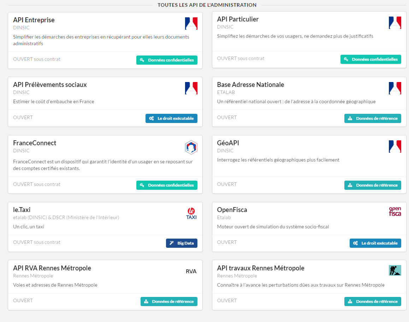409x322 pixels.
Task: Click 'Connaître à l'avance les perturbations' description
Action: 301,285
